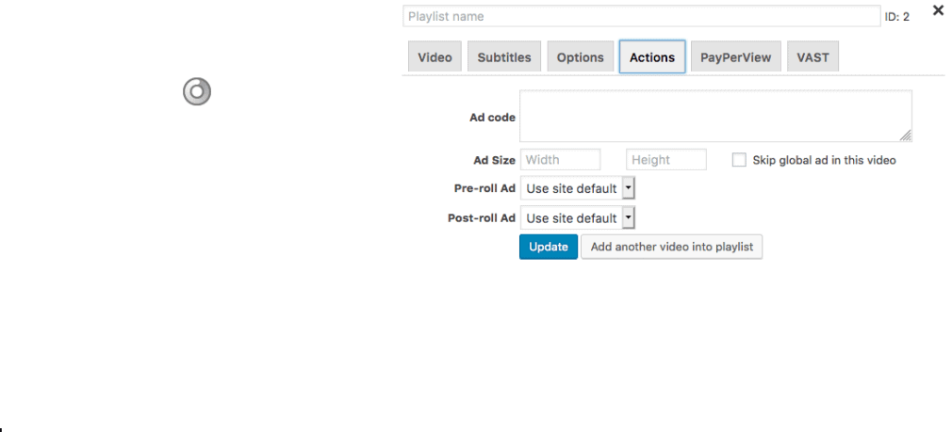Image resolution: width=952 pixels, height=432 pixels.
Task: Click the Ad code textarea resize handle
Action: click(x=905, y=136)
